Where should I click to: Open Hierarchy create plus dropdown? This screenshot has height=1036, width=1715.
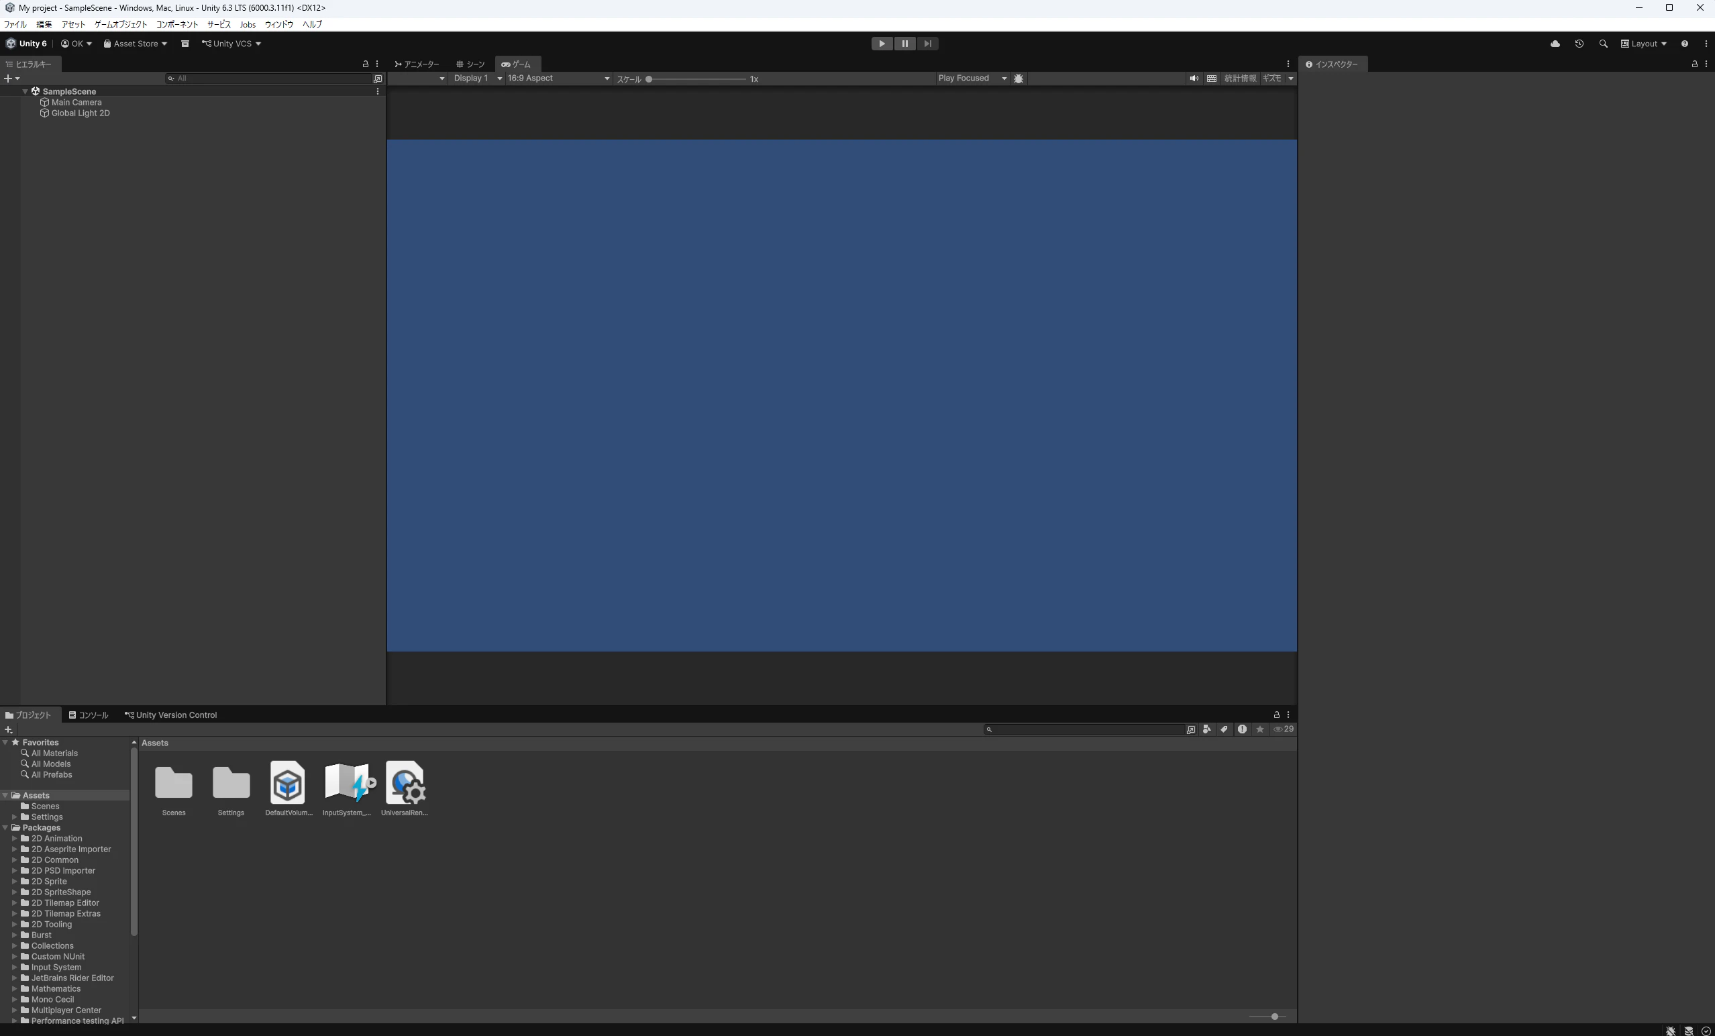[x=12, y=79]
